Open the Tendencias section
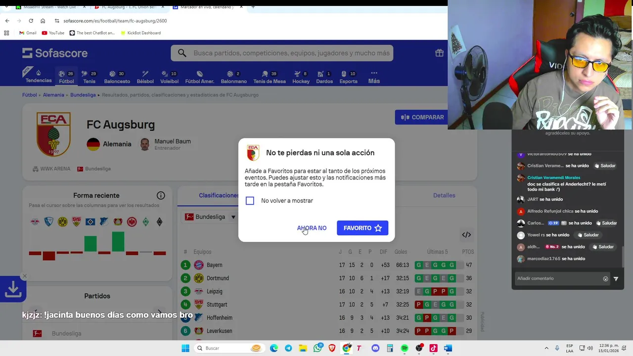The height and width of the screenshot is (356, 633). 38,76
